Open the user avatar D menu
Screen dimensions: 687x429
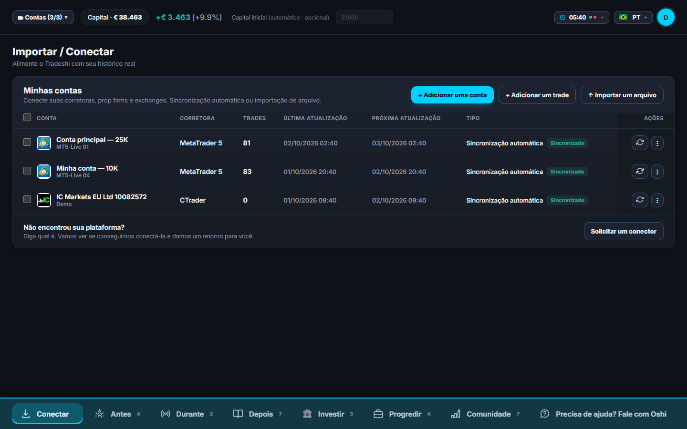[x=666, y=17]
